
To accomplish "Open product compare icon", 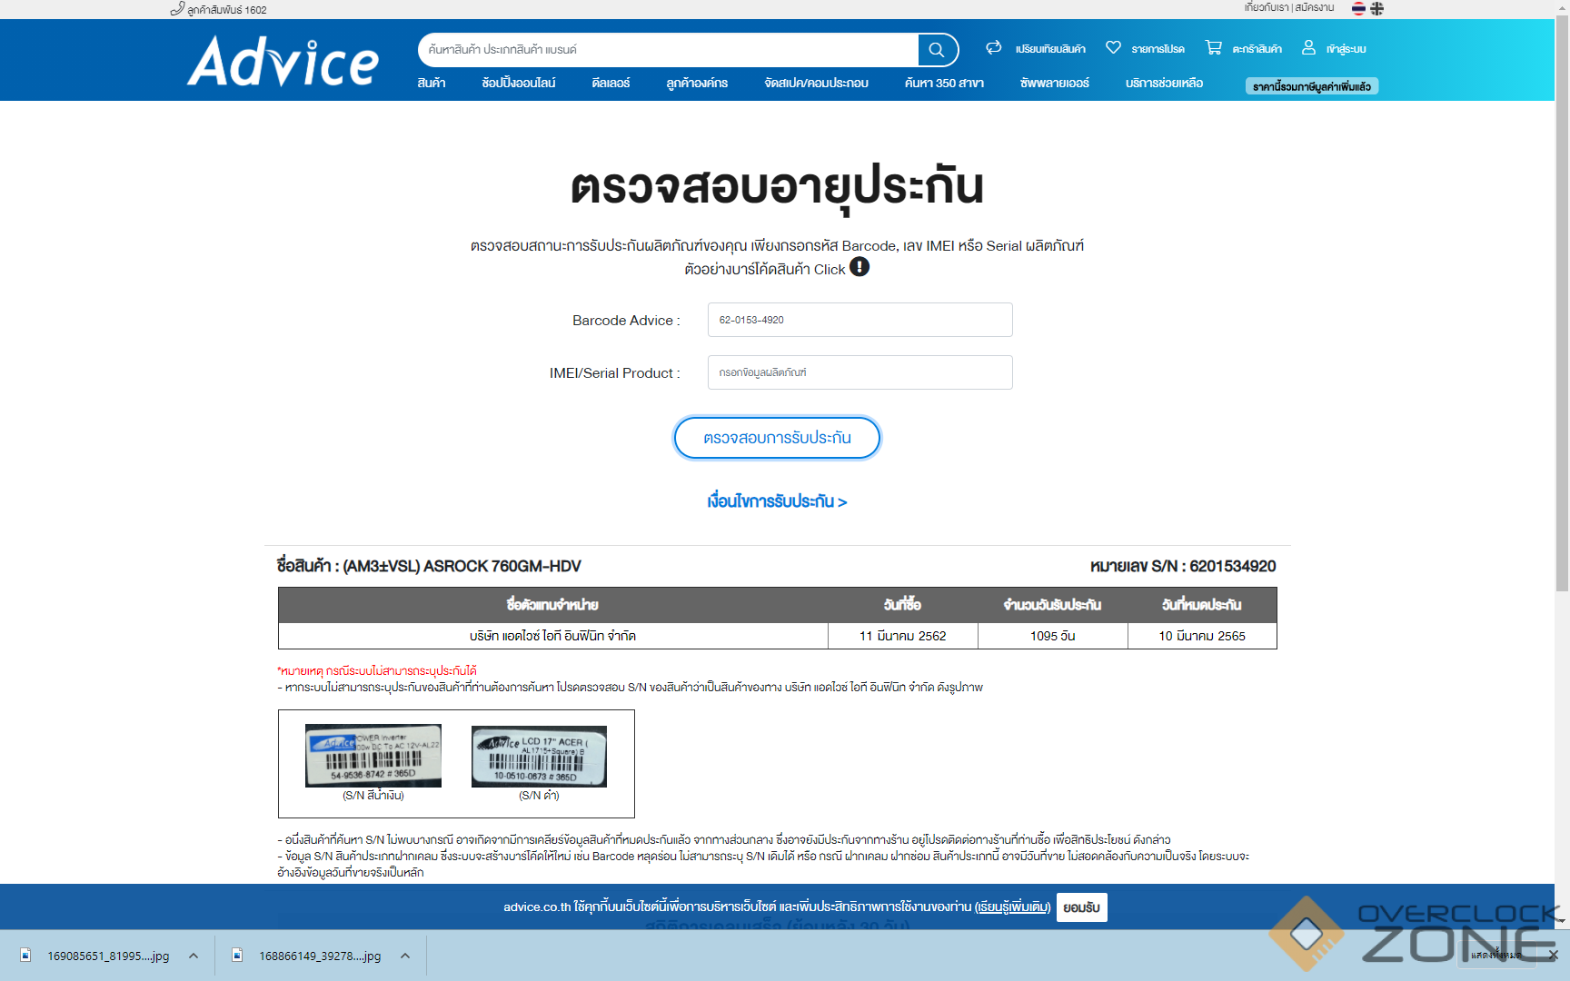I will click(x=994, y=47).
